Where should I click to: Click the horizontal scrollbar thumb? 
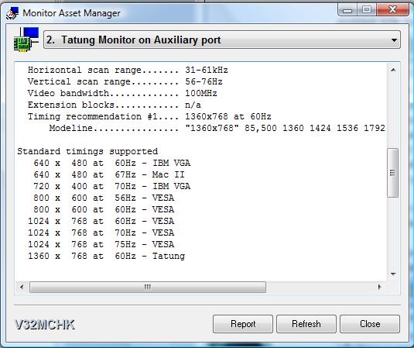[x=148, y=287]
